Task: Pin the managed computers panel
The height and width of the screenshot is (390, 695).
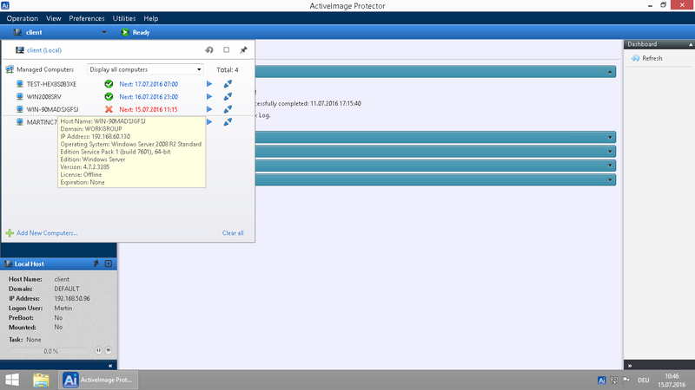Action: click(243, 50)
